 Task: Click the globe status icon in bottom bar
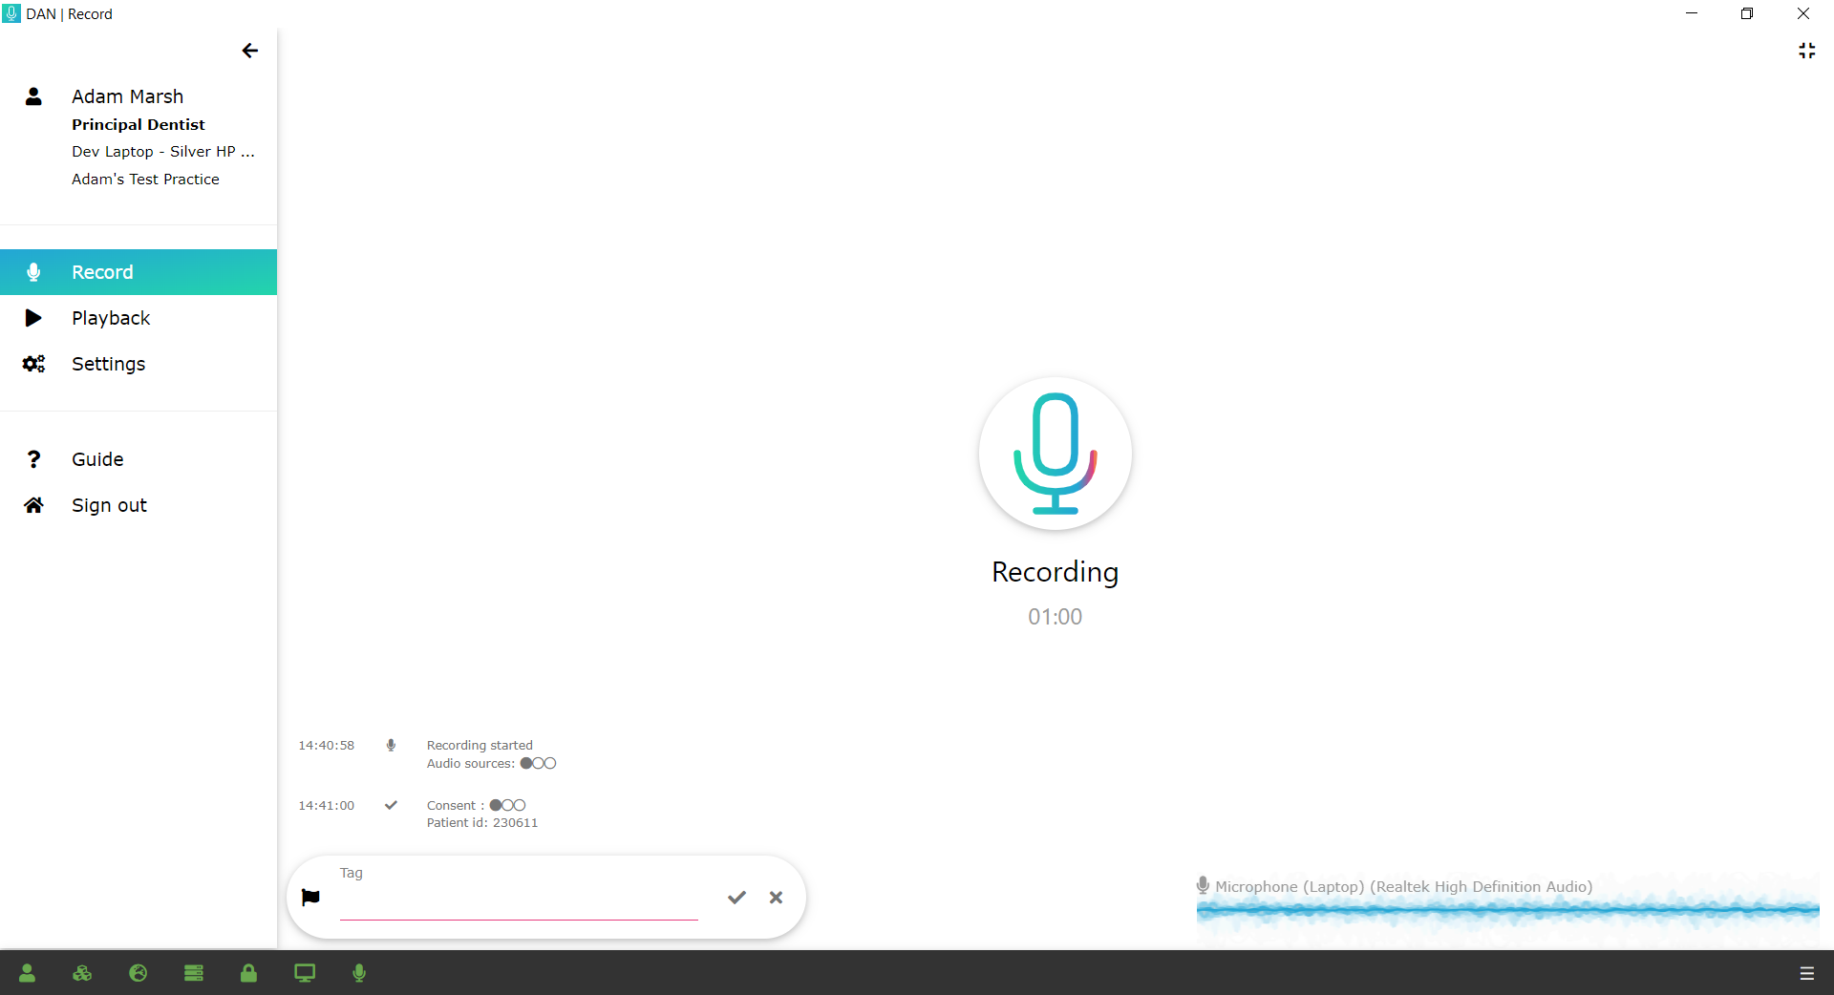click(139, 973)
